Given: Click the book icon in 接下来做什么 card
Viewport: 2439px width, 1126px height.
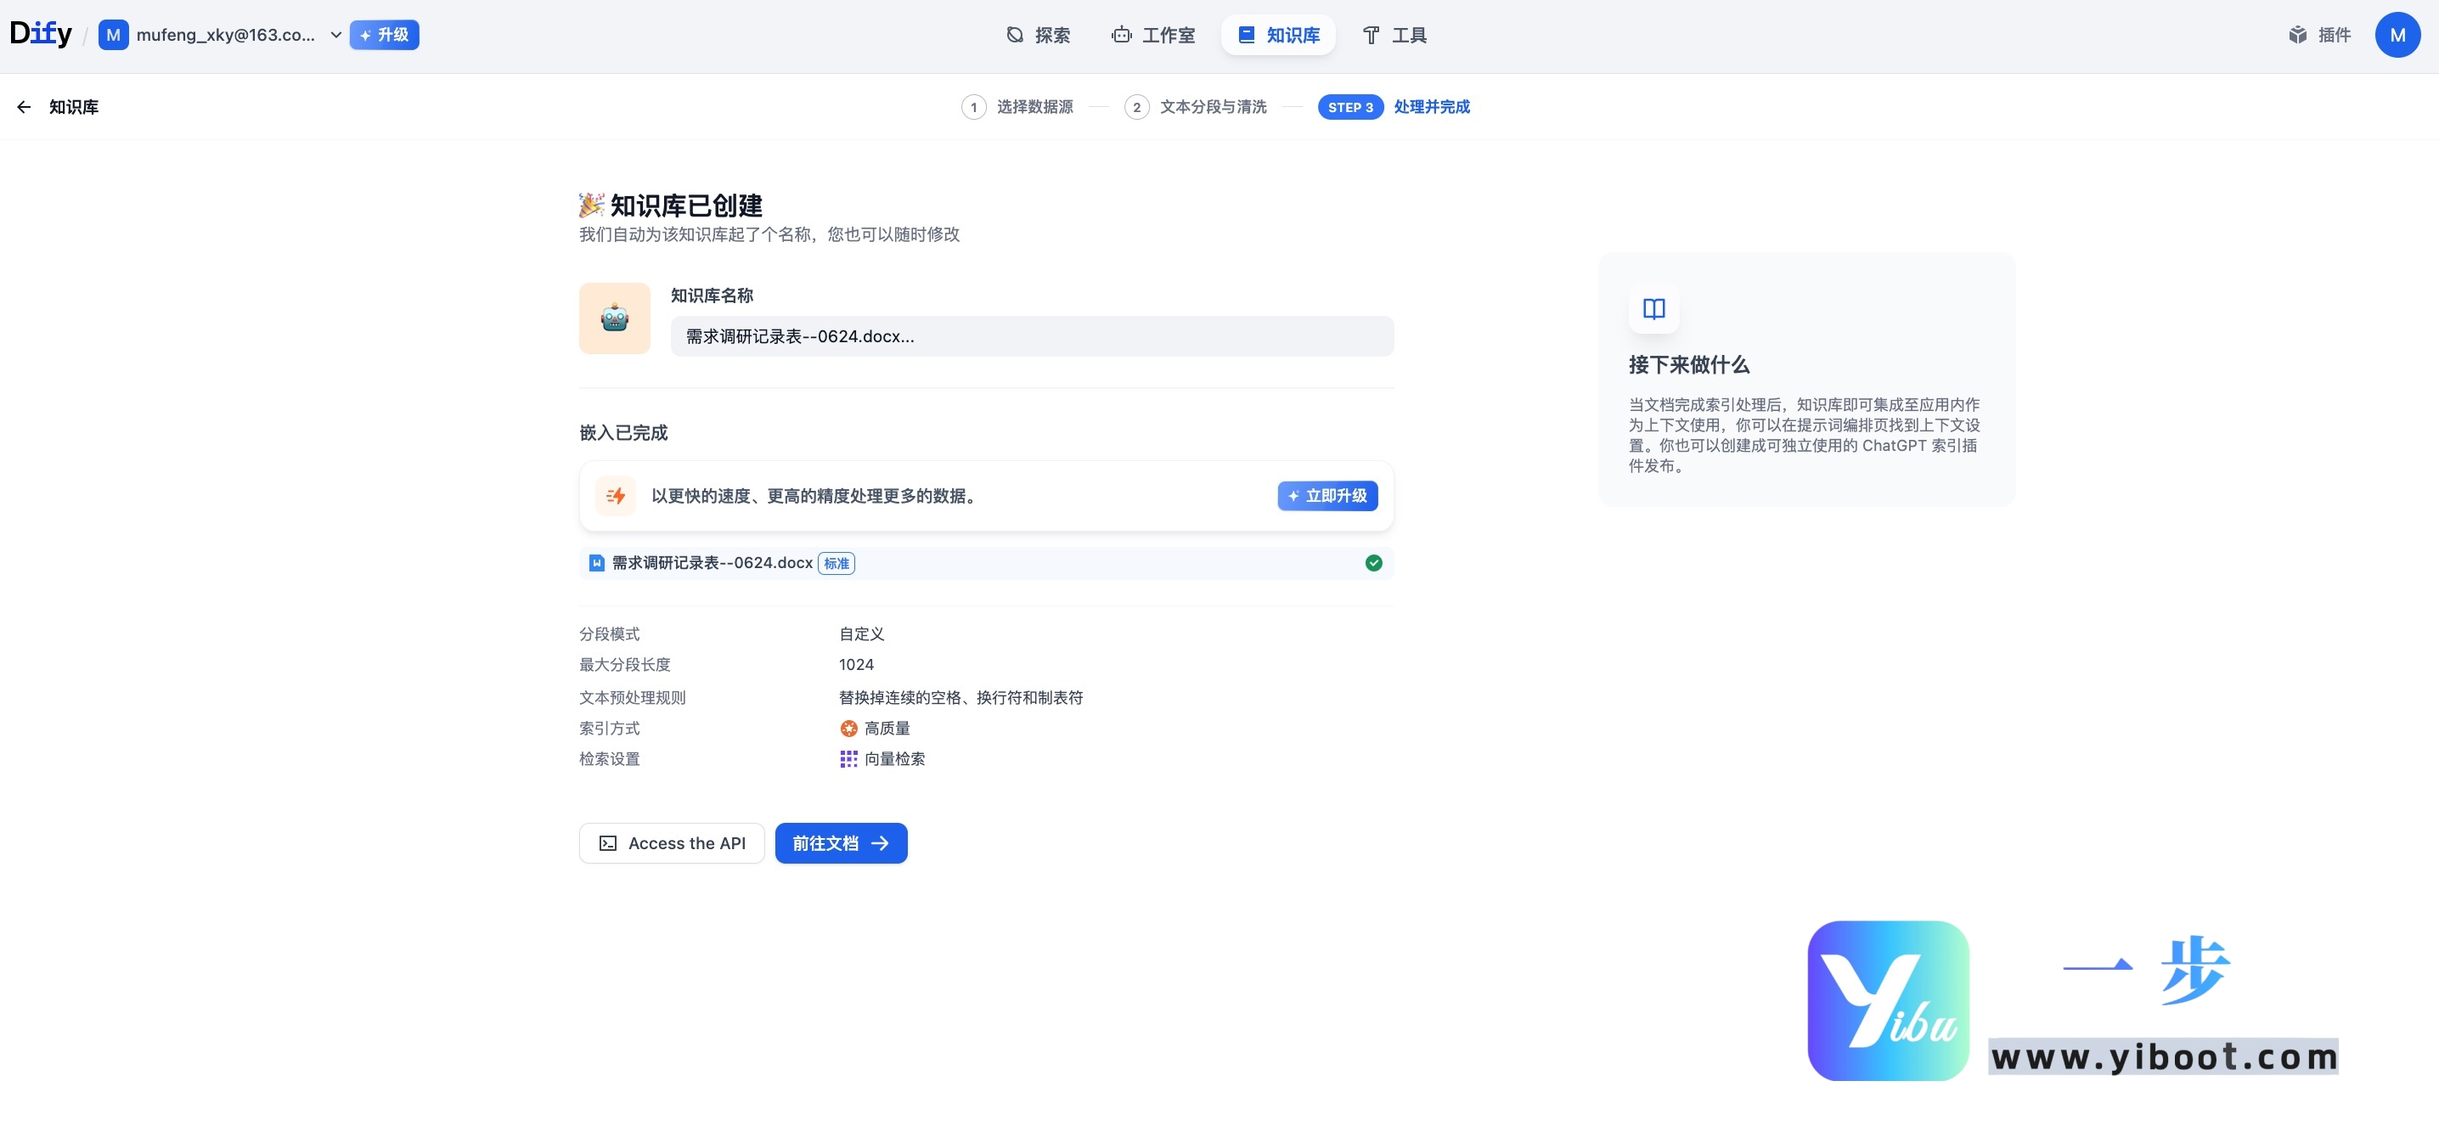Looking at the screenshot, I should pos(1653,310).
